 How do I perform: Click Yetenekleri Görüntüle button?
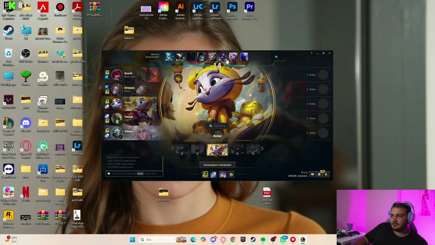(x=217, y=165)
